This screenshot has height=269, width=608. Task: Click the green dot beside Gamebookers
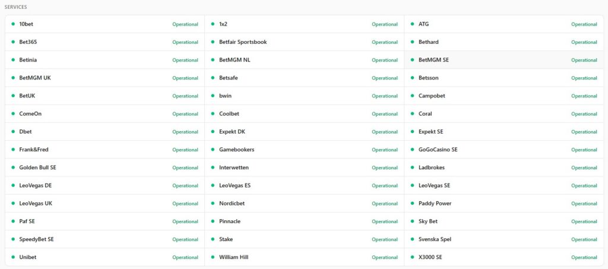[x=213, y=150]
